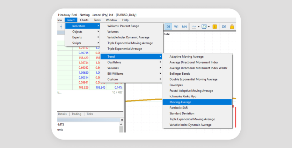
Task: Select the D1 daily timeframe
Action: (168, 27)
